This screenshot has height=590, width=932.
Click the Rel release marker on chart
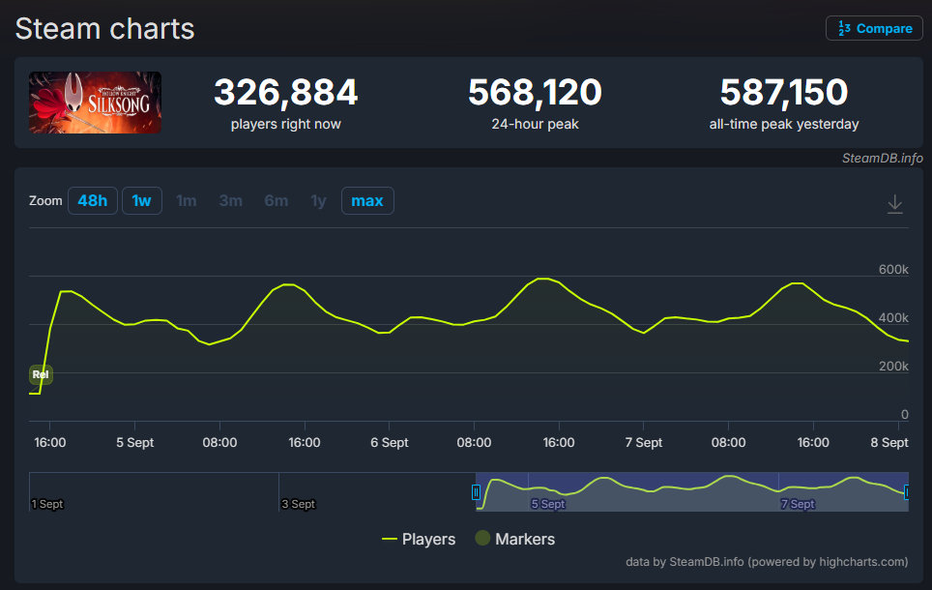click(x=41, y=374)
